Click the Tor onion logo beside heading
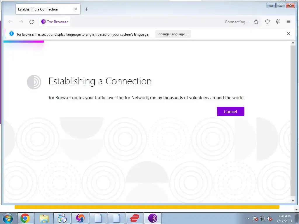299x224 pixels. (34, 82)
